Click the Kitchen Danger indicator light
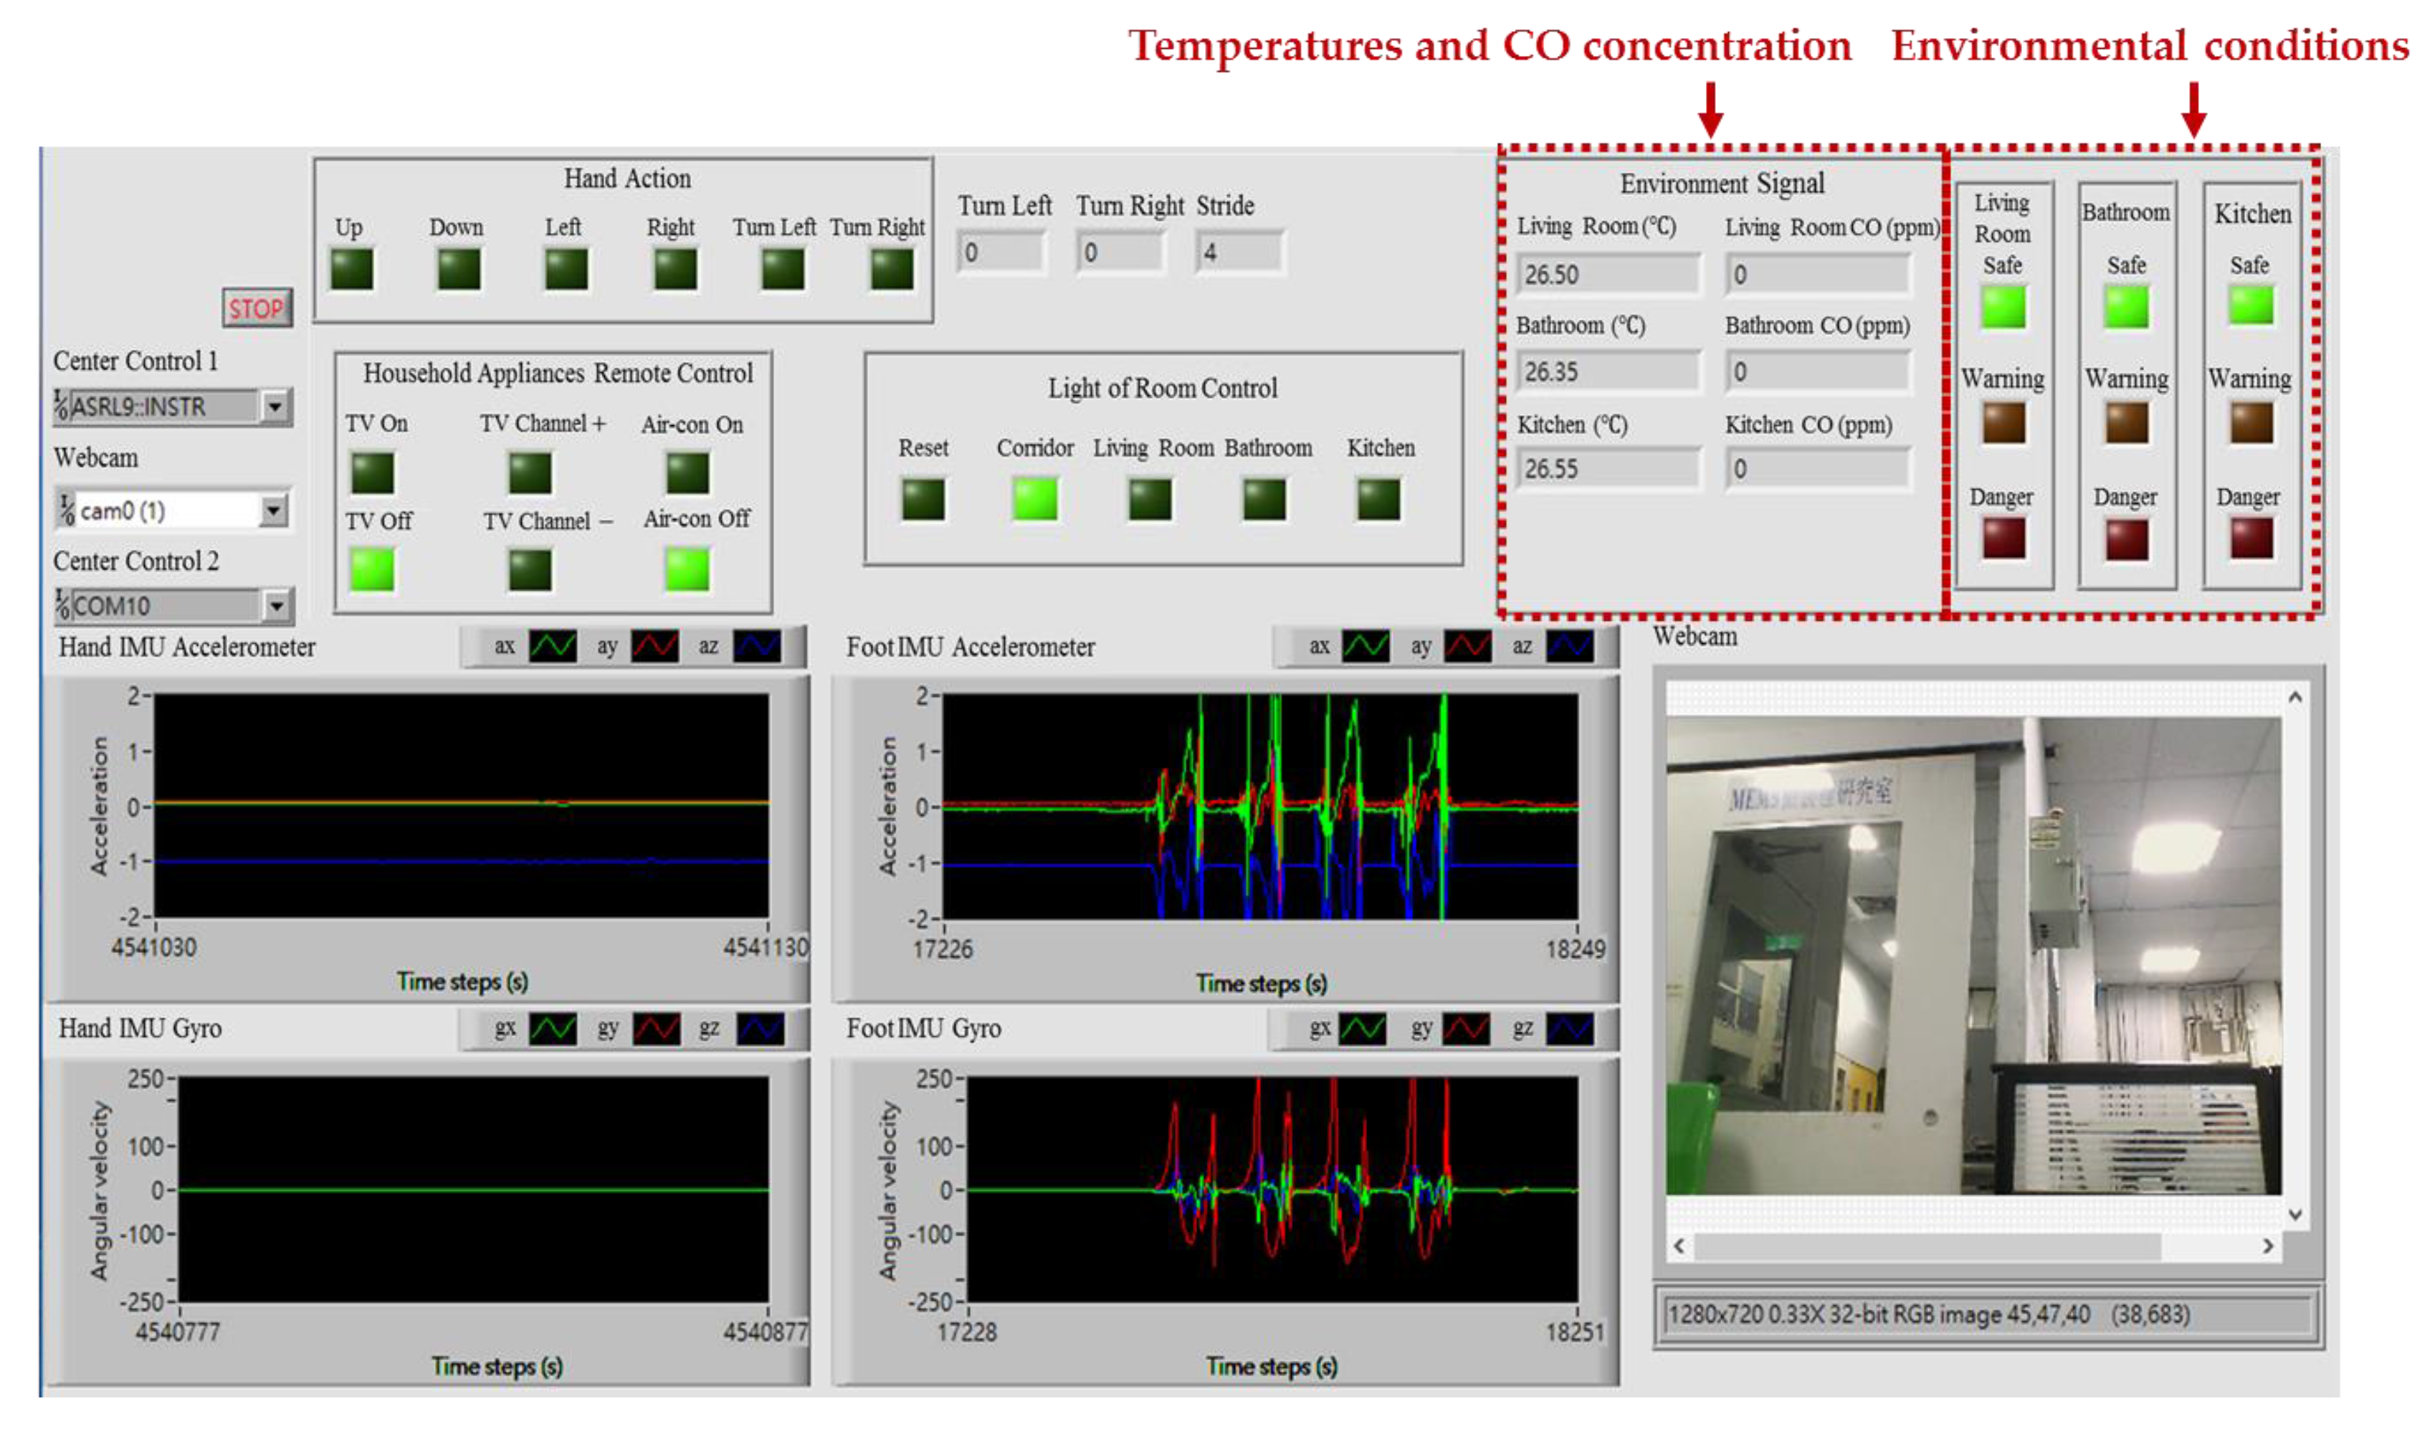2435x1429 pixels. (x=2251, y=538)
